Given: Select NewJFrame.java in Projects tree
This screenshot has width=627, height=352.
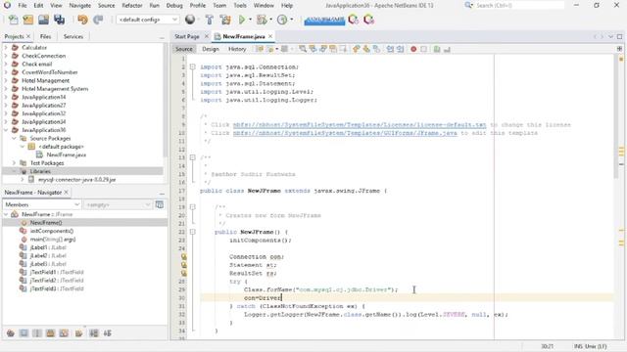Looking at the screenshot, I should [x=66, y=154].
